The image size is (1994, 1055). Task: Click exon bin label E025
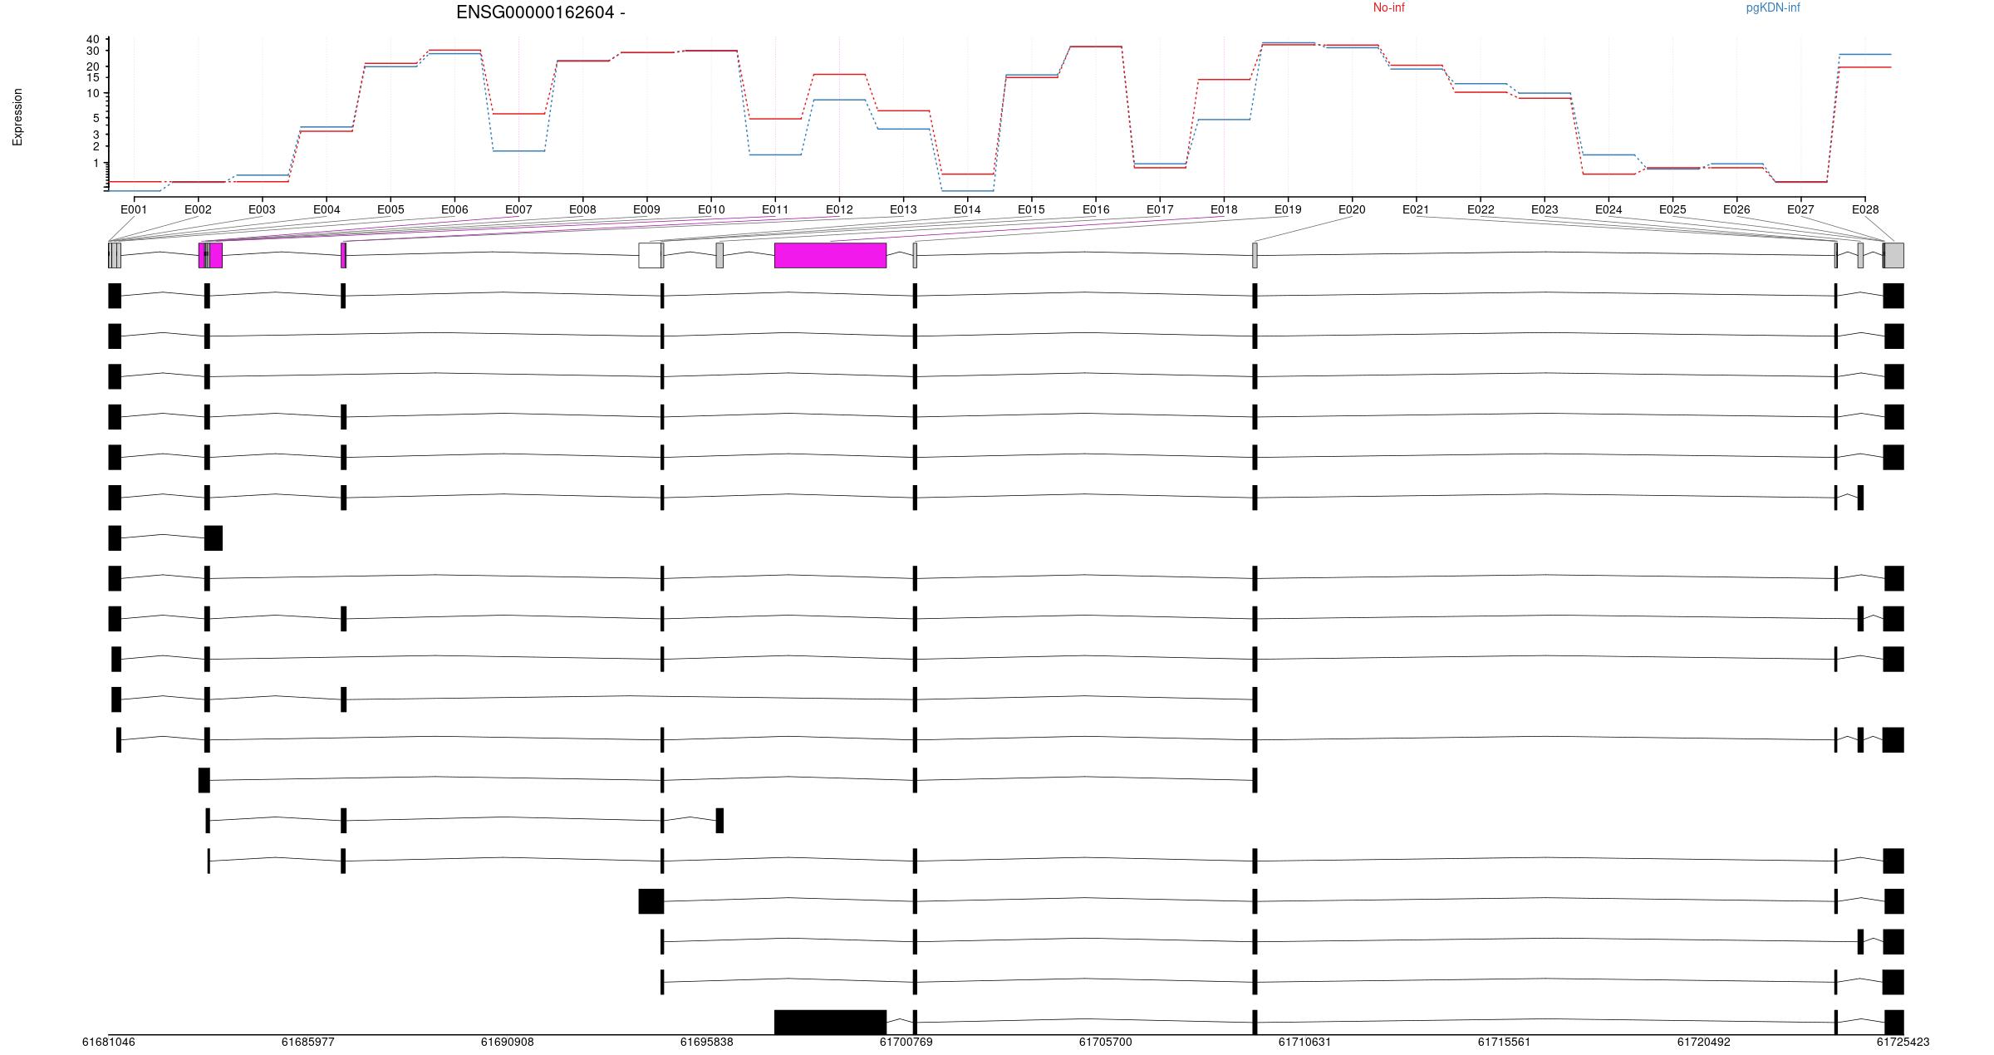1672,210
